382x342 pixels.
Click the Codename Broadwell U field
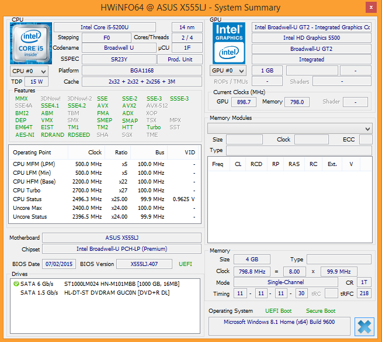[119, 48]
